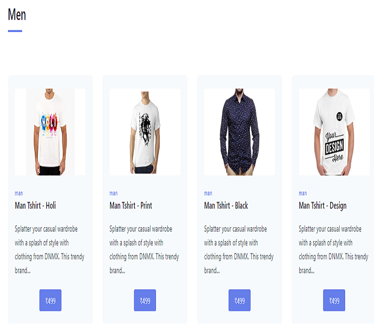
Task: Select the man category tag above Holi
Action: 19,193
